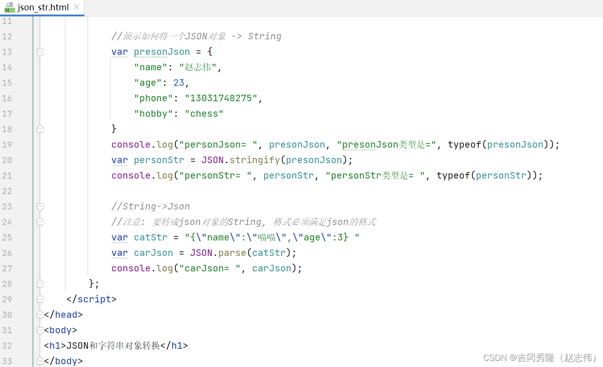
Task: Toggle the fold marker at line 24
Action: coord(40,221)
